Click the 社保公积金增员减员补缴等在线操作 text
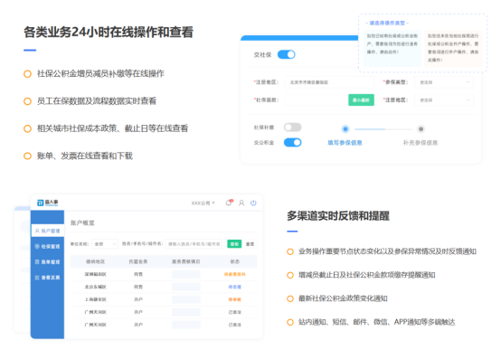 pyautogui.click(x=100, y=74)
